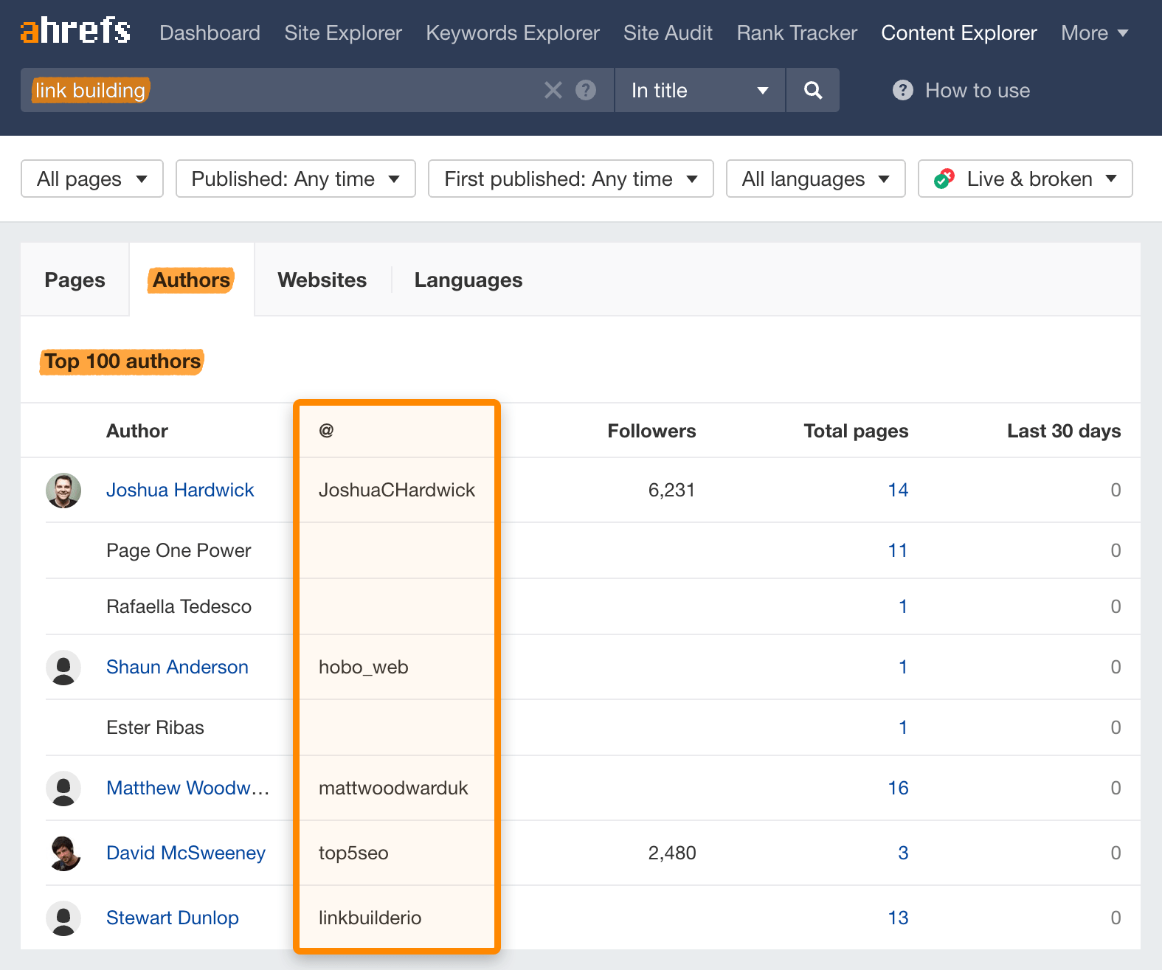Screen dimensions: 1162x970
Task: Click the search help question mark icon
Action: [x=586, y=90]
